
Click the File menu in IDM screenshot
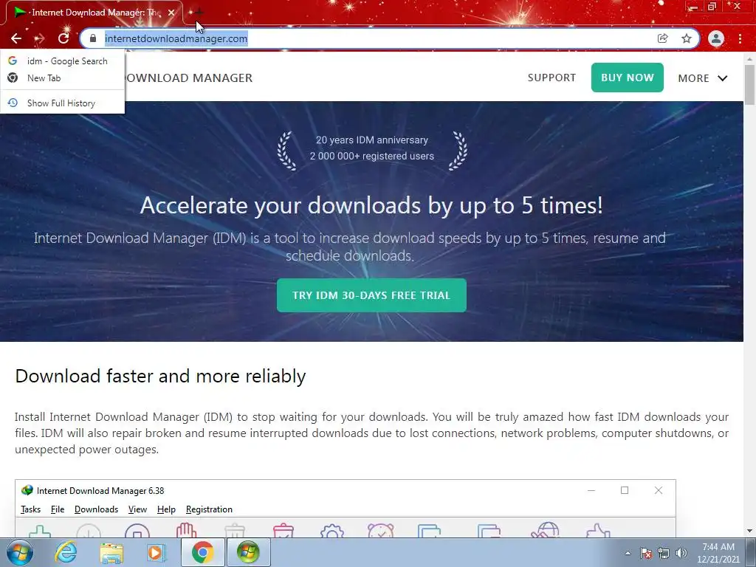pyautogui.click(x=58, y=509)
